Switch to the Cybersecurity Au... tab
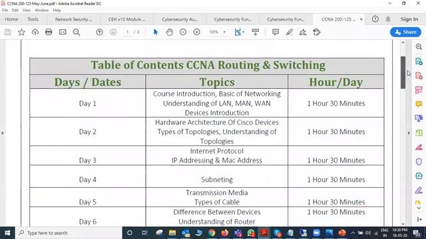 [x=180, y=19]
